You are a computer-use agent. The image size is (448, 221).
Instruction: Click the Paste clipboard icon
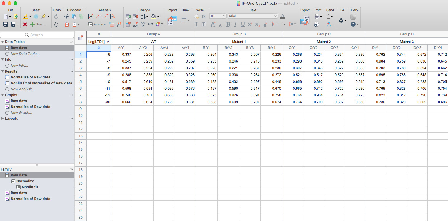tap(67, 24)
